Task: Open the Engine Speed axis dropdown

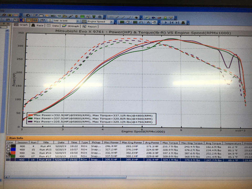Action: tap(111, 22)
